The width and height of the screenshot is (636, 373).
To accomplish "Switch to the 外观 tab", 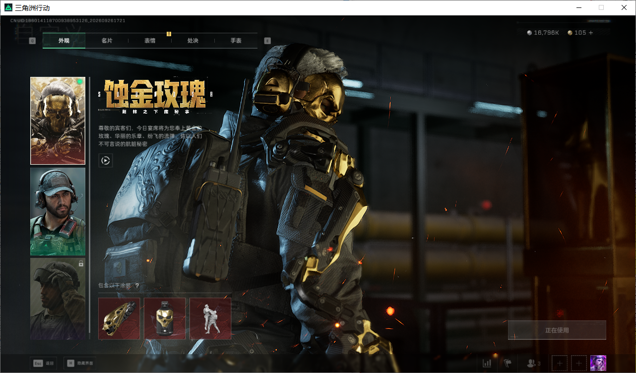I will 64,41.
